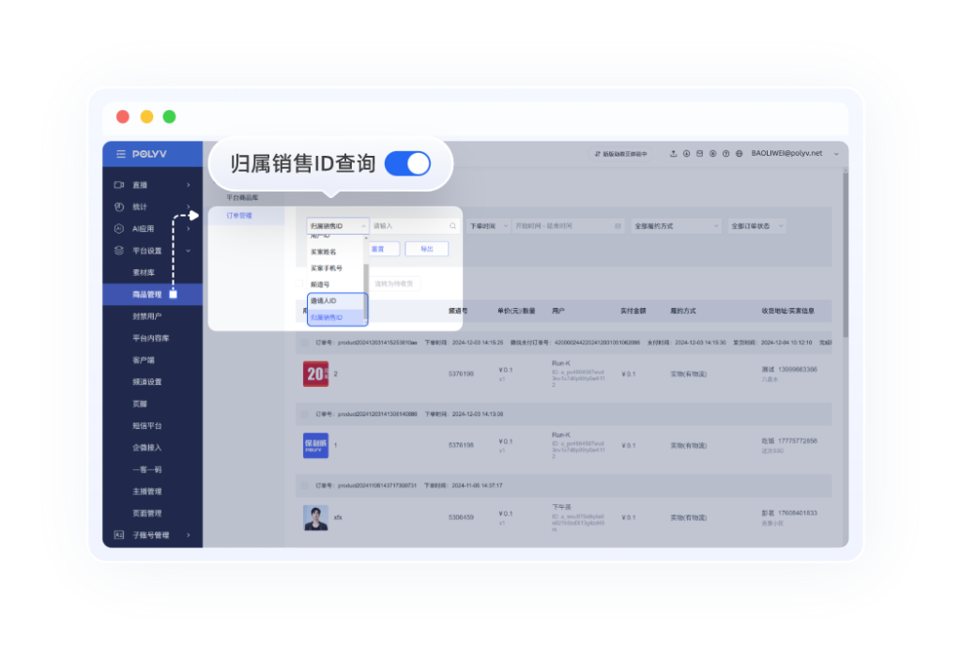Check the select-all checkbox beside 流转为待收货

300,284
